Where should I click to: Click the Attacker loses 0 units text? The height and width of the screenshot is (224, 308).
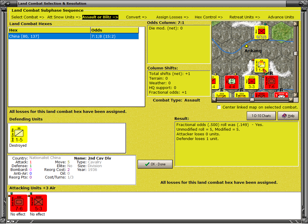point(198,134)
